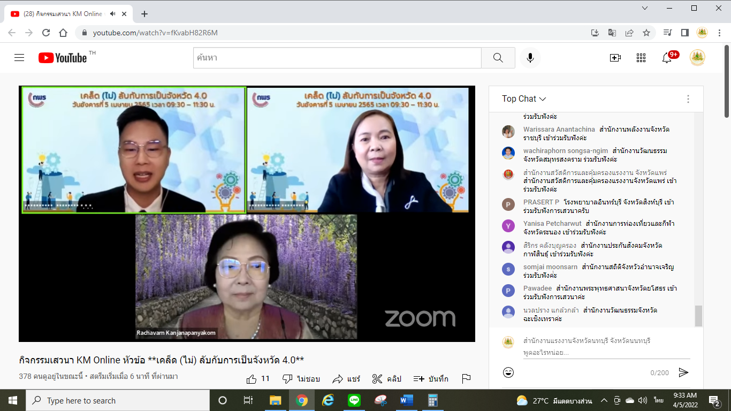Image resolution: width=731 pixels, height=411 pixels.
Task: Open the Create video camera icon
Action: point(615,58)
